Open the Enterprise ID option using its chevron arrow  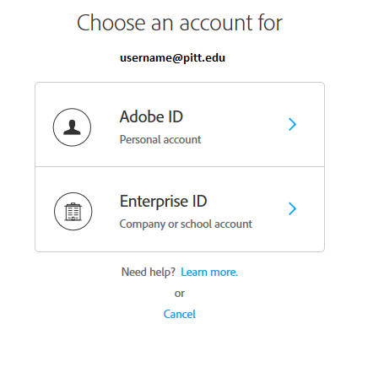(x=292, y=208)
